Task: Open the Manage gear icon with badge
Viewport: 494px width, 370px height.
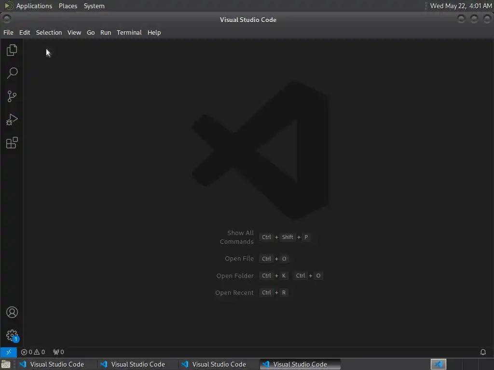Action: (12, 335)
